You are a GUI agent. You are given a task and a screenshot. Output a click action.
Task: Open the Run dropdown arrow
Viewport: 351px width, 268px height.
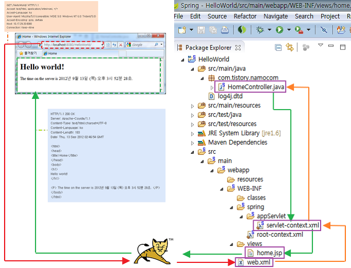pyautogui.click(x=289, y=30)
